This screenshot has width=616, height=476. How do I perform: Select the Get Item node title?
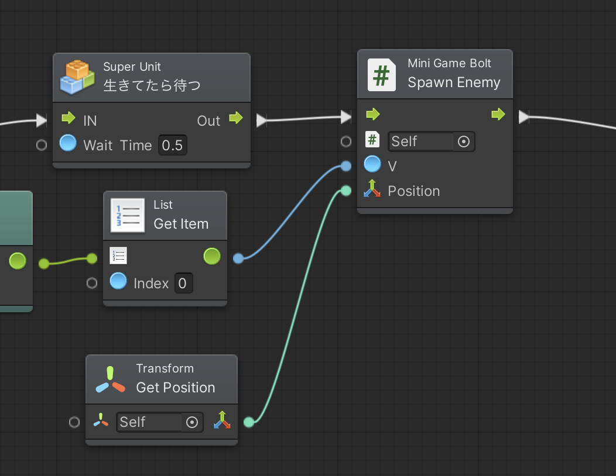(x=181, y=224)
